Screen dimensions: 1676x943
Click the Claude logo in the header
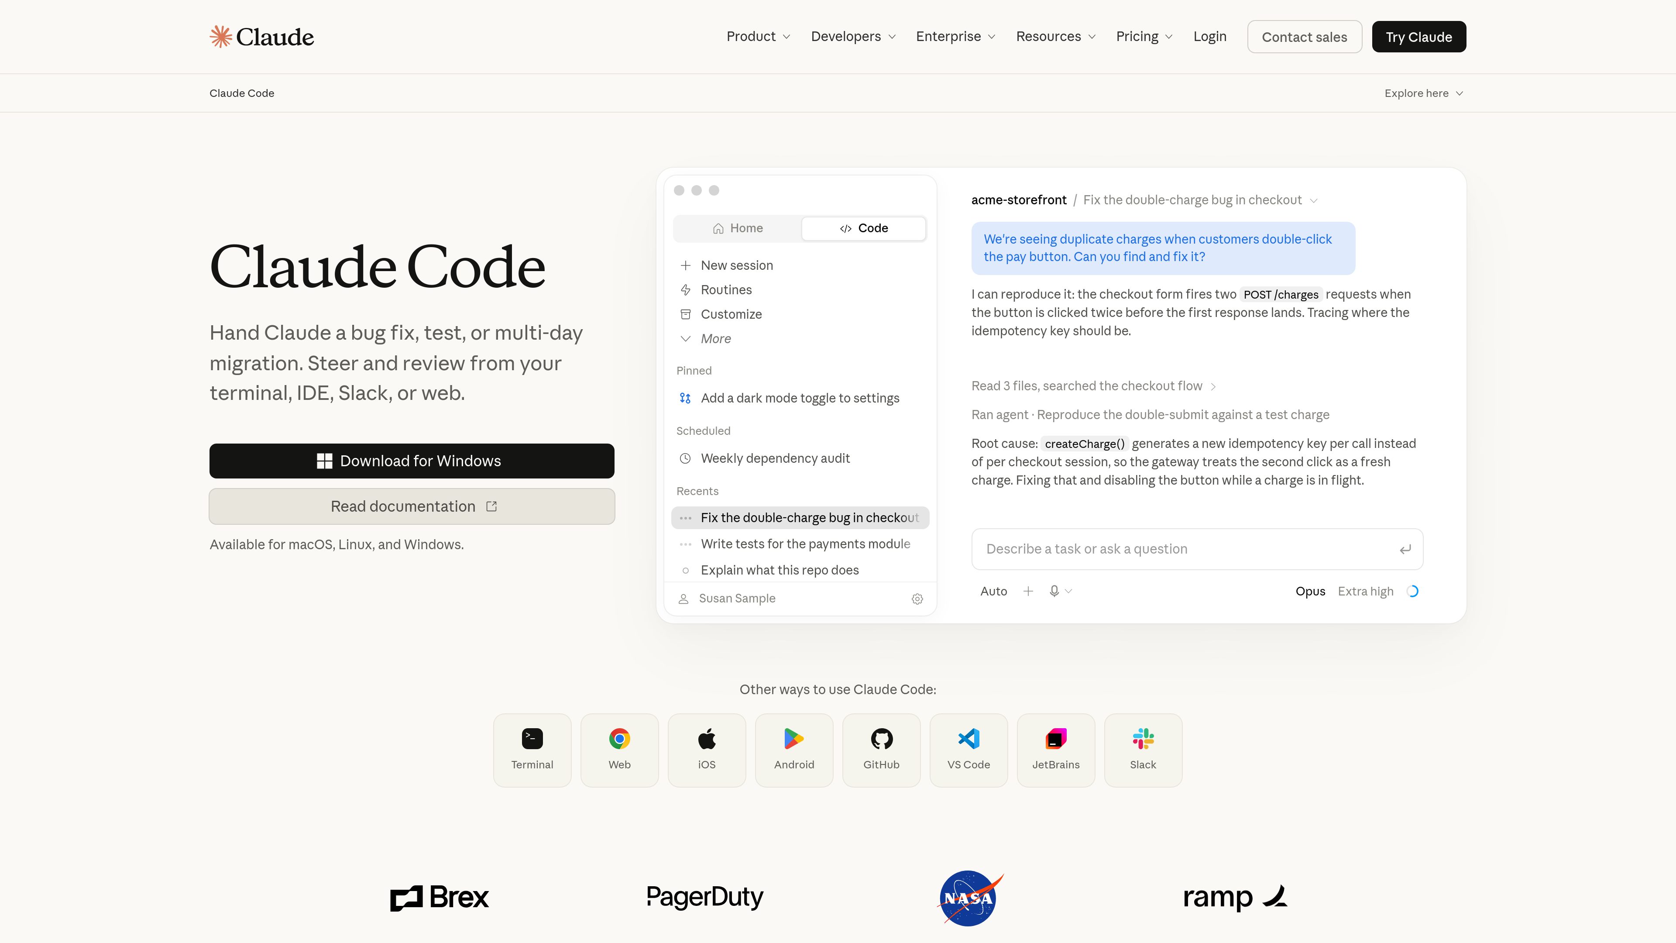[x=261, y=36]
